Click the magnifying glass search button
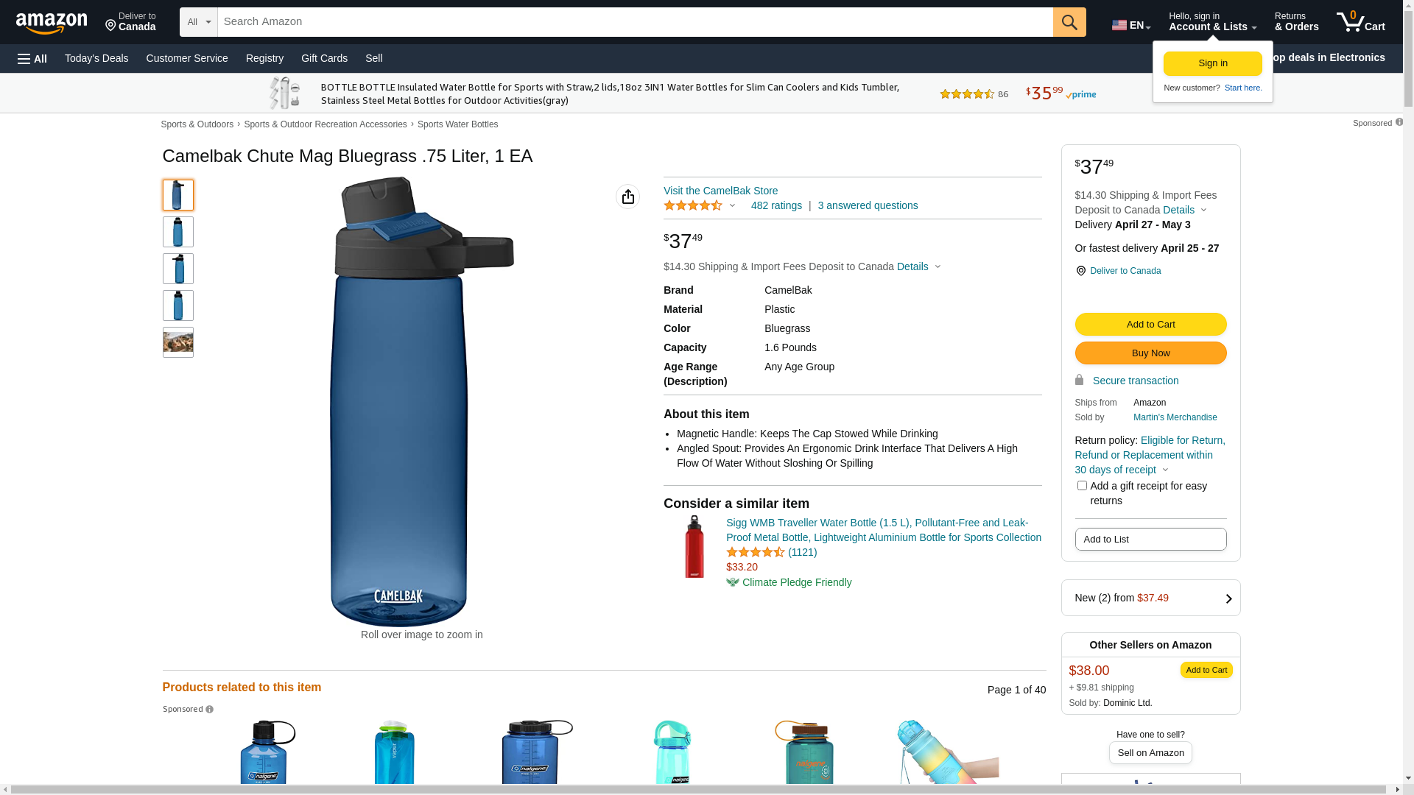Screen dimensions: 1414x795 1069,22
